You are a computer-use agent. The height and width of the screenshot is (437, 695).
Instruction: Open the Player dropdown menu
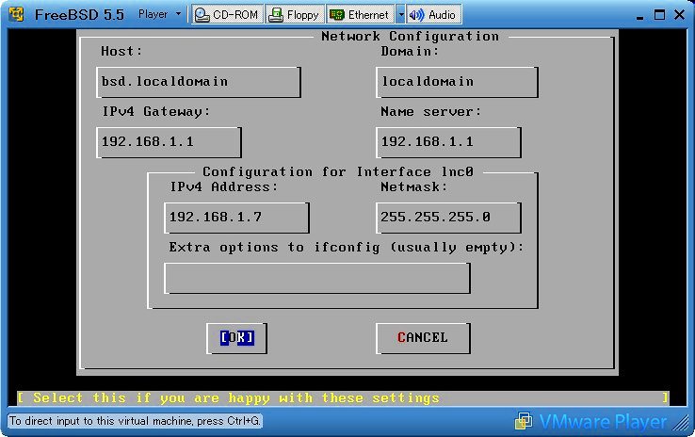(x=158, y=14)
